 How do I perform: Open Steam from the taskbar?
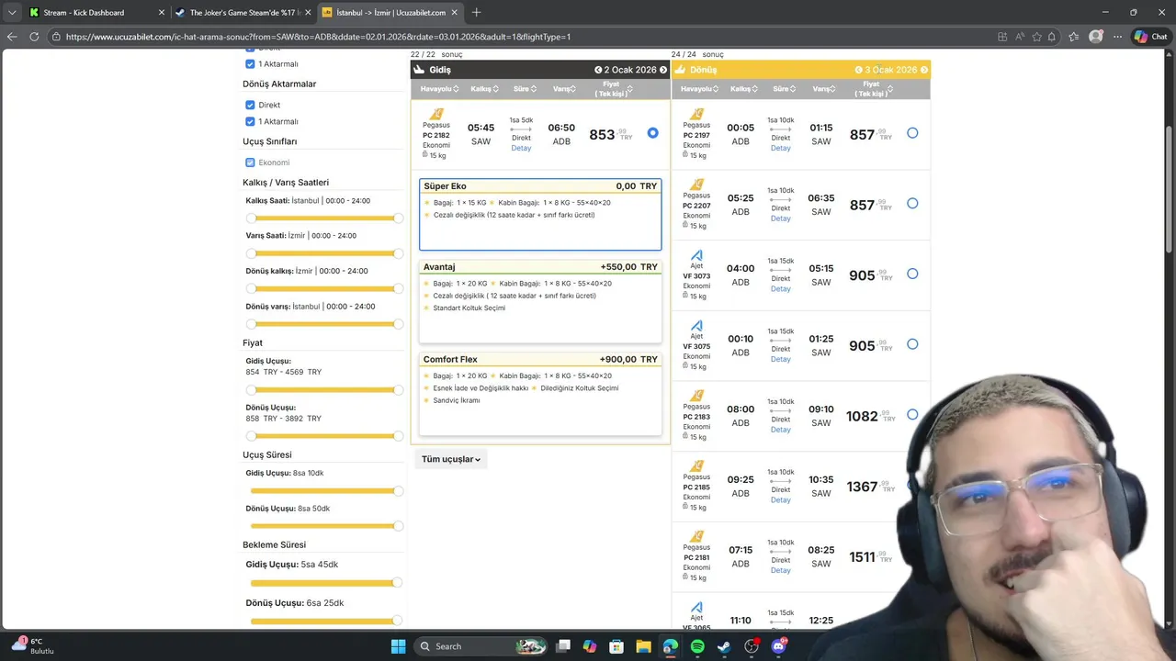click(x=724, y=646)
